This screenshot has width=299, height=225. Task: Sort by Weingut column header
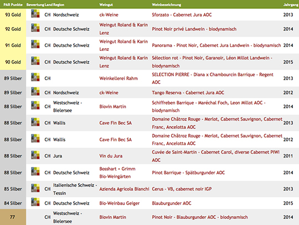[x=106, y=4]
